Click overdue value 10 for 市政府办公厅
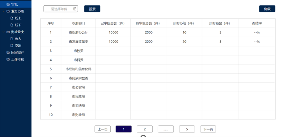 coord(184,32)
